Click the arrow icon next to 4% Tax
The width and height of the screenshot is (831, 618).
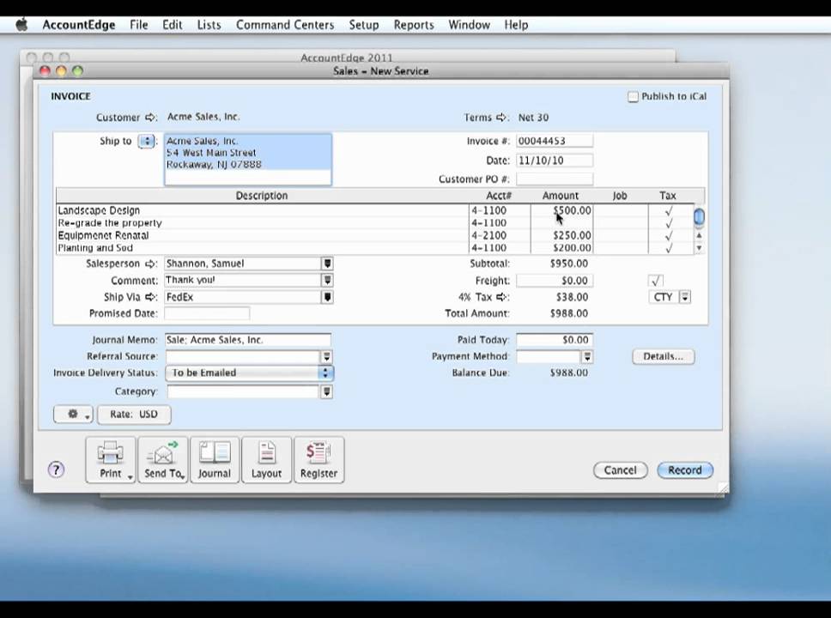tap(501, 297)
